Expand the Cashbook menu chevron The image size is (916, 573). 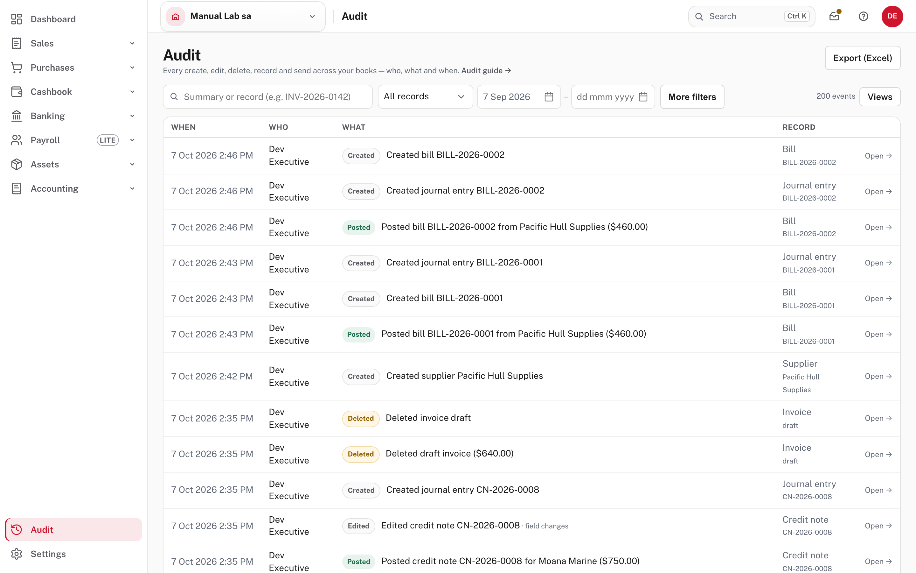(x=133, y=92)
